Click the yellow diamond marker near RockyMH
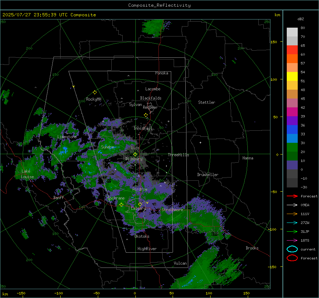The image size is (319, 298). pos(95,92)
